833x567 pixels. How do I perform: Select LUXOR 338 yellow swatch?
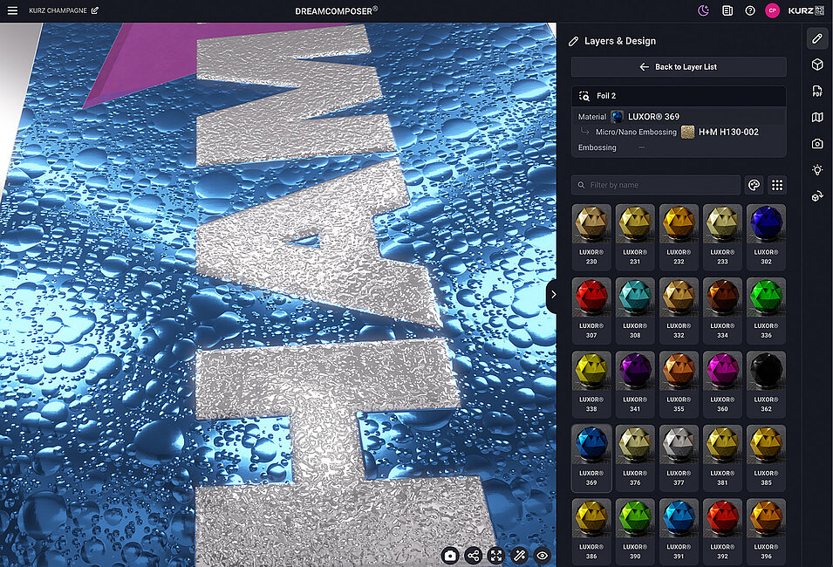591,385
